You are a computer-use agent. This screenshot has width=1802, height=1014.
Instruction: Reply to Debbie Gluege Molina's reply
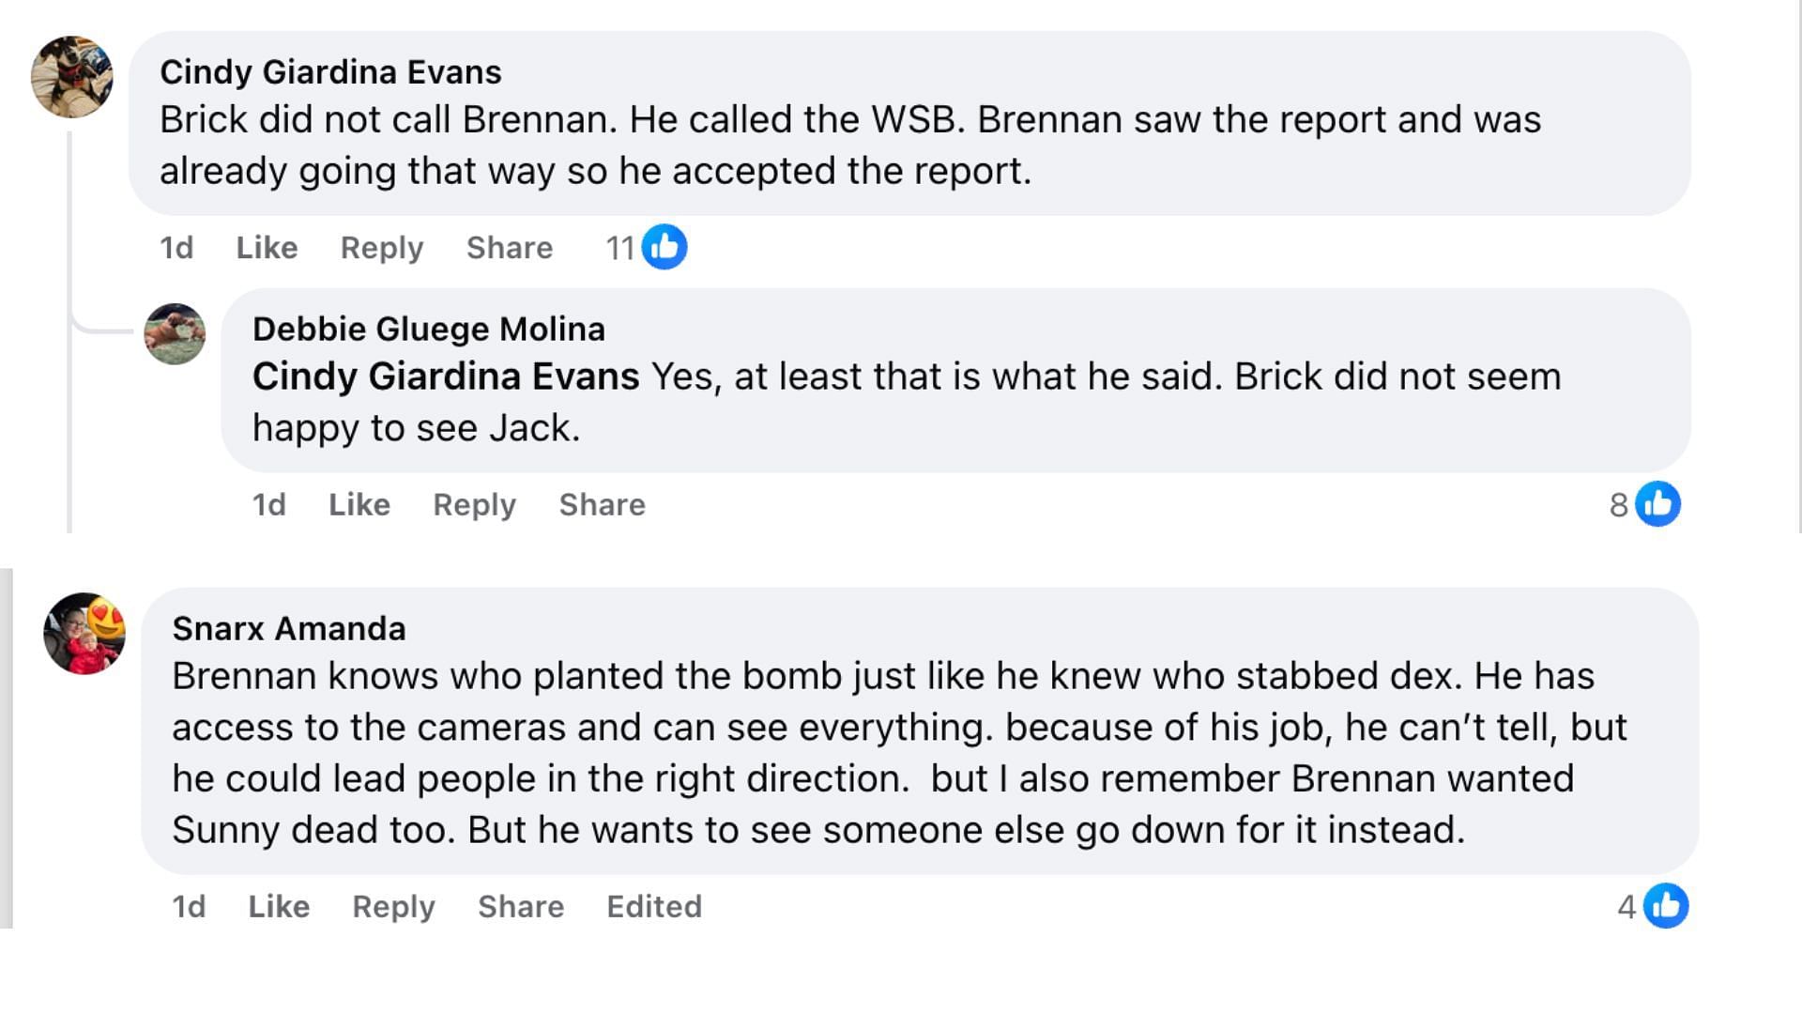click(474, 505)
